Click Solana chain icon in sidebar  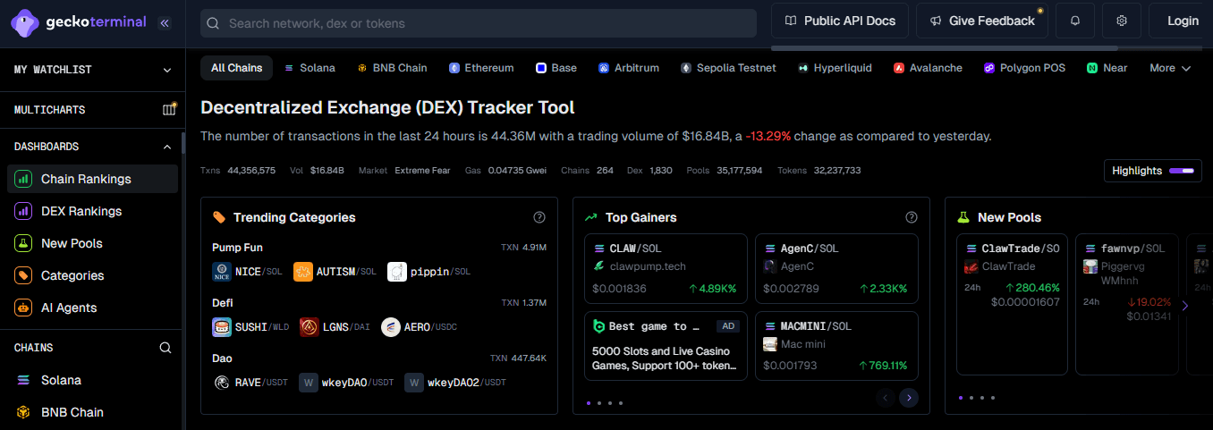pyautogui.click(x=23, y=380)
